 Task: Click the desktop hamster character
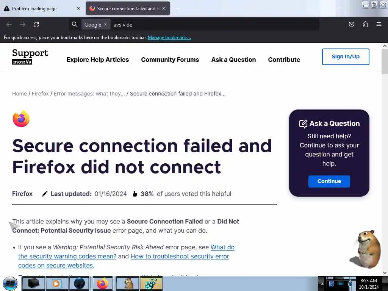[x=365, y=249]
